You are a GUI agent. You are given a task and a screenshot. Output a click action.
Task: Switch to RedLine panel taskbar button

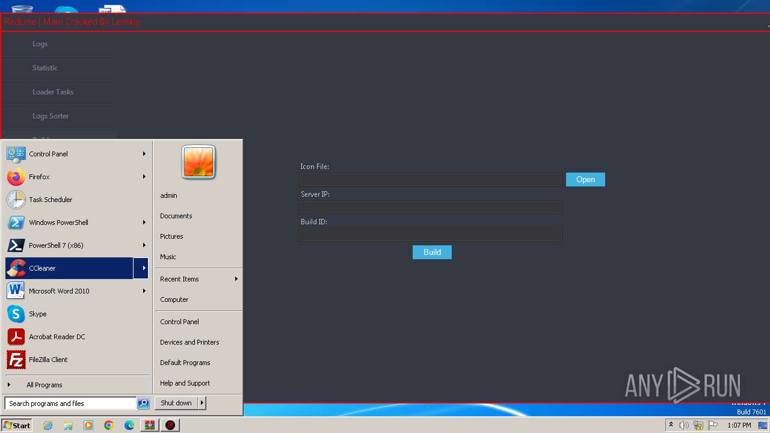171,425
